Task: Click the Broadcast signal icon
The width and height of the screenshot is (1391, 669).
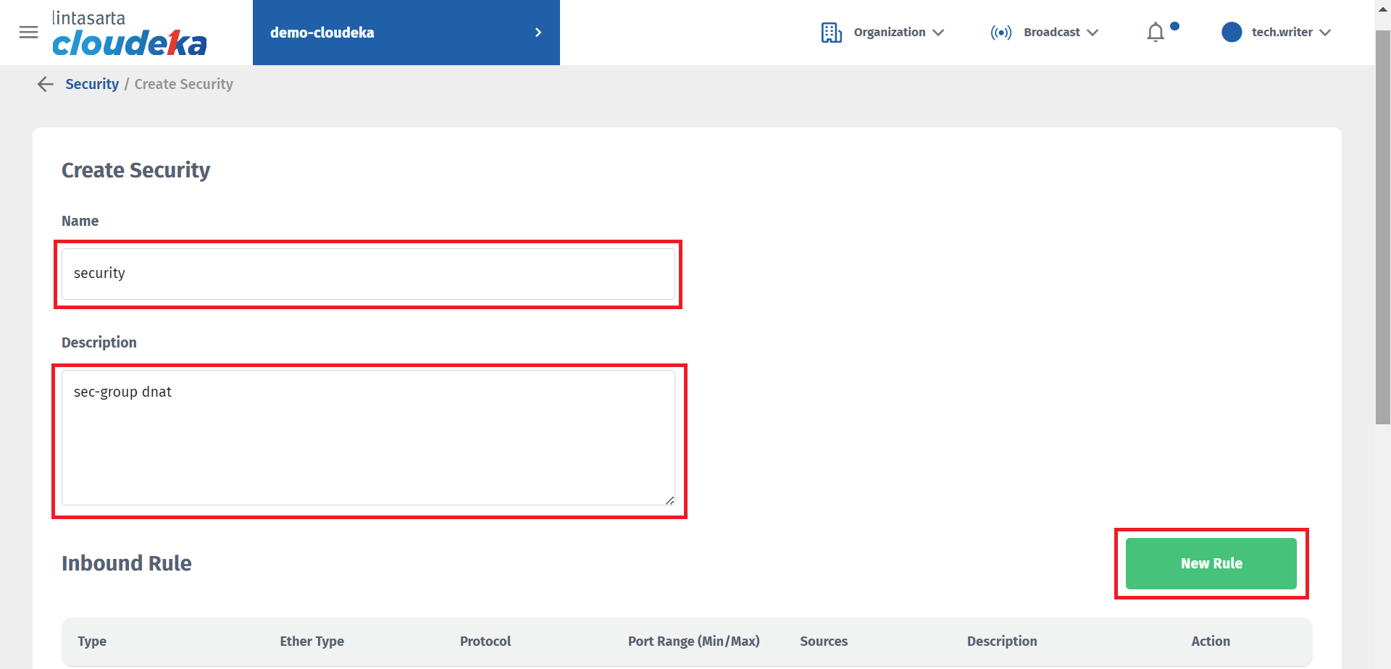Action: [x=1001, y=33]
